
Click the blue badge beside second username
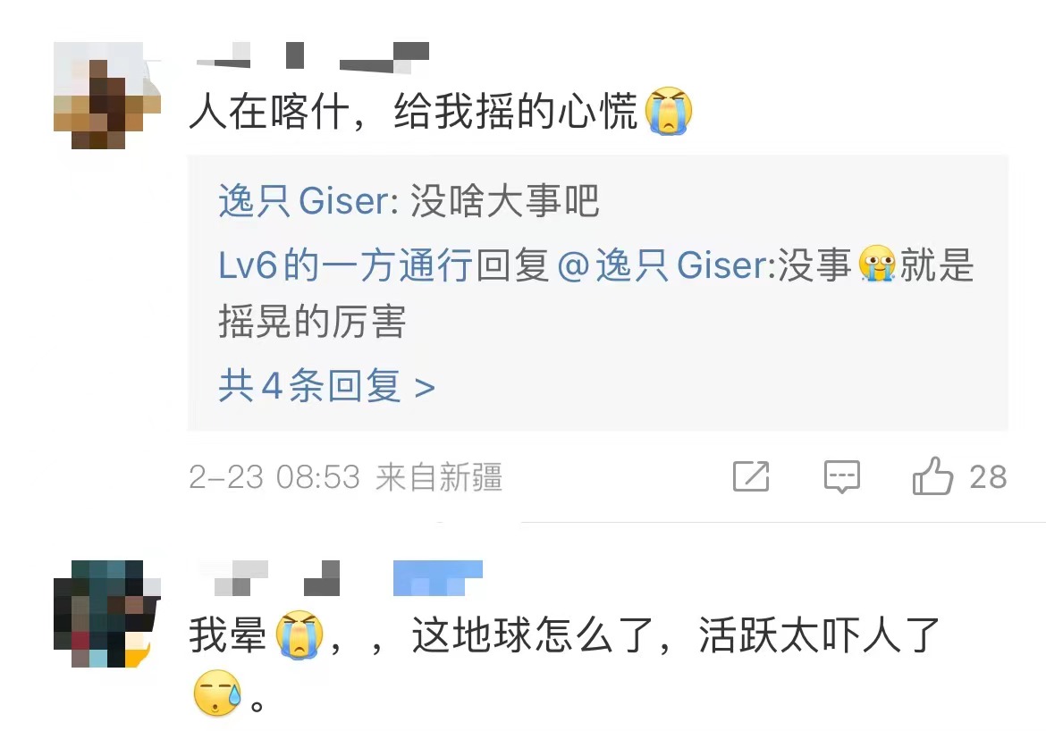(x=437, y=577)
